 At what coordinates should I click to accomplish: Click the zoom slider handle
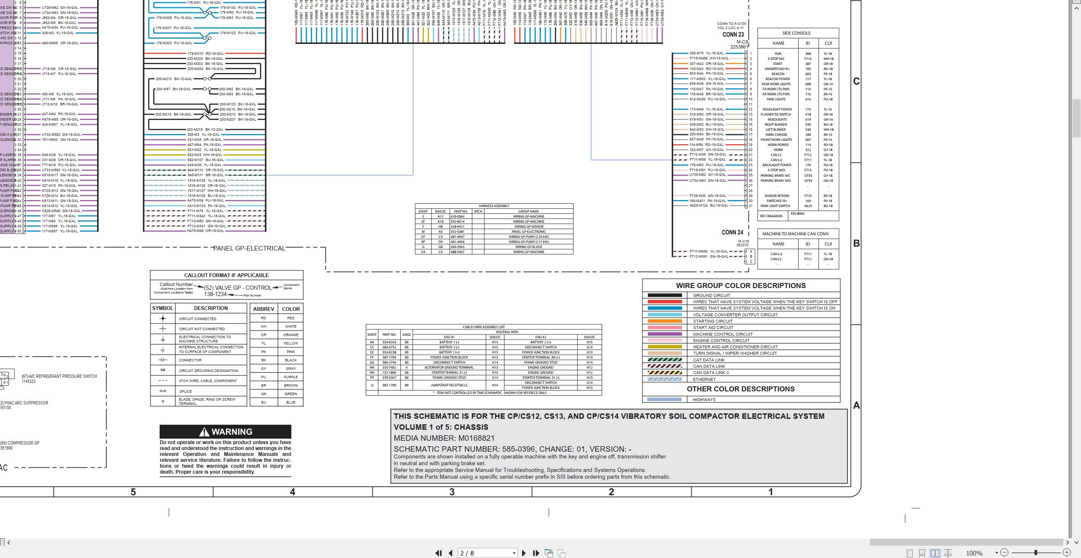(1035, 553)
